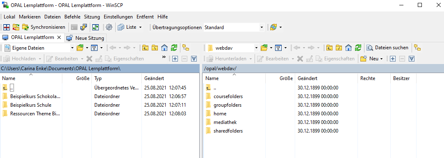The image size is (444, 158).
Task: Click remote select all checkmark icon
Action: (412, 59)
